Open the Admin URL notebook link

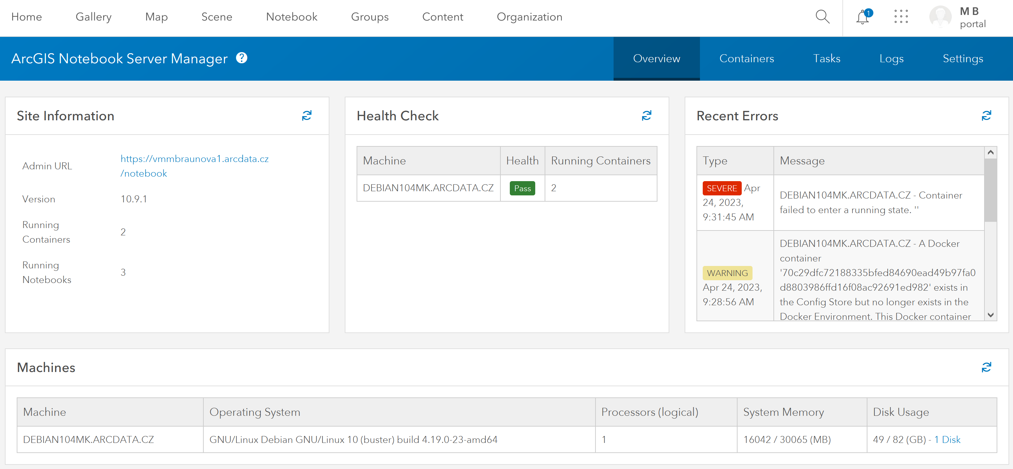194,165
